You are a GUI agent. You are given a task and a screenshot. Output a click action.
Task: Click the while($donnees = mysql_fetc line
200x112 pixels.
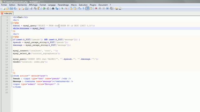(28, 28)
